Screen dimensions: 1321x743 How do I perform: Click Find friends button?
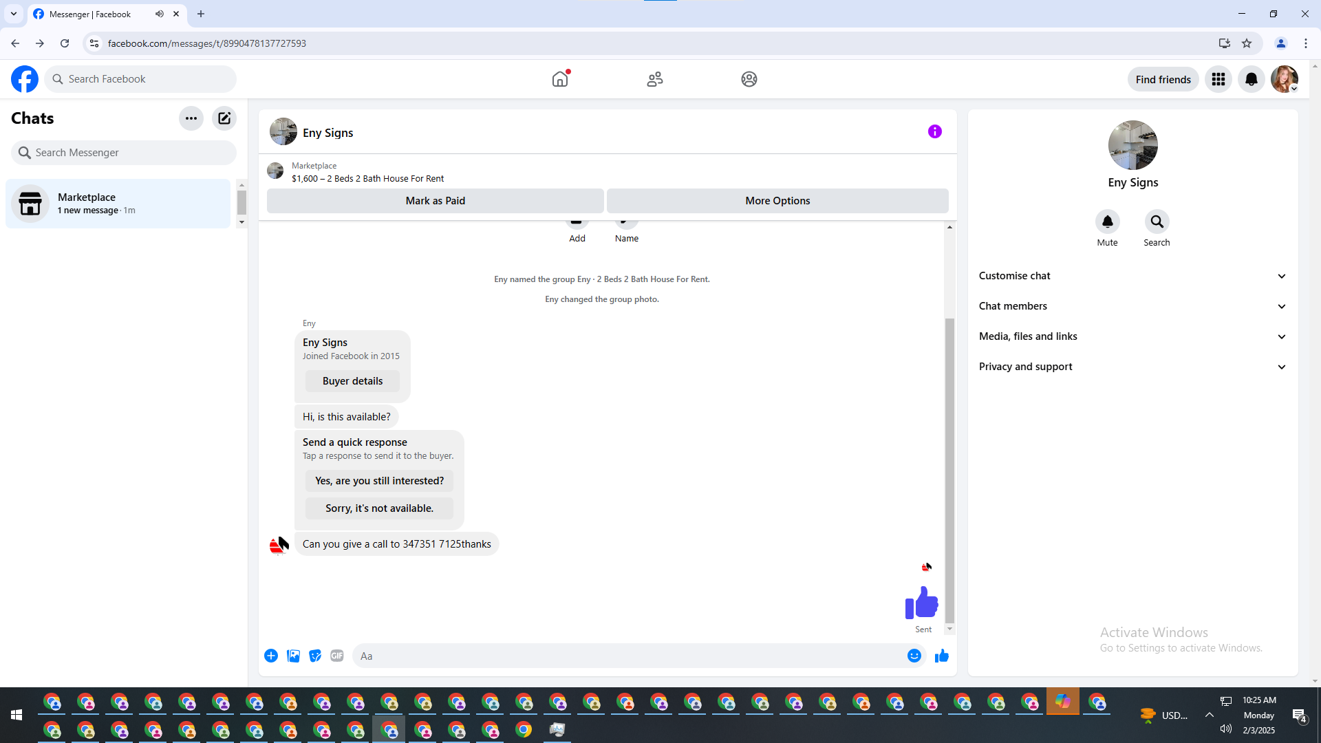click(x=1163, y=79)
